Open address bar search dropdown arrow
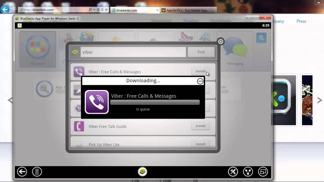 pyautogui.click(x=94, y=10)
